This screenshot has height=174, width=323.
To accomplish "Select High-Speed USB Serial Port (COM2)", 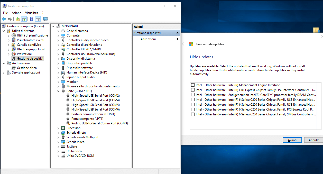I will coord(96,96).
